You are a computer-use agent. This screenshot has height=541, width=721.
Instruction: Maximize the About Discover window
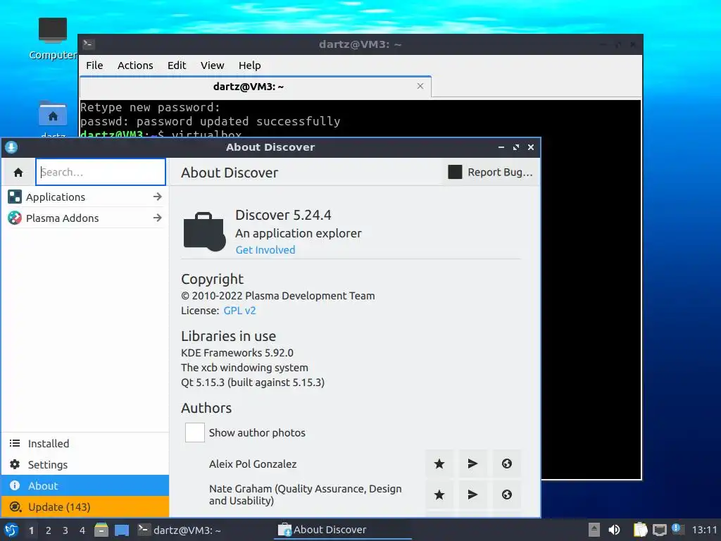(516, 147)
